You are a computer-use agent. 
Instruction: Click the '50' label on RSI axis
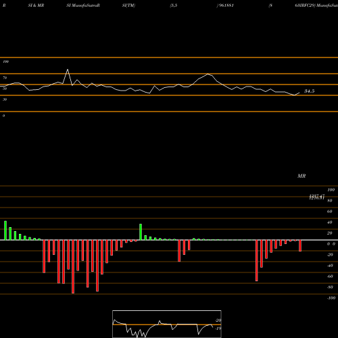pos(5,89)
